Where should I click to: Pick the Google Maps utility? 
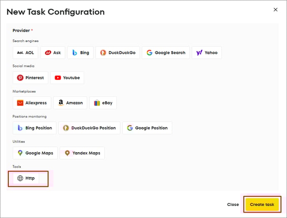(x=35, y=153)
